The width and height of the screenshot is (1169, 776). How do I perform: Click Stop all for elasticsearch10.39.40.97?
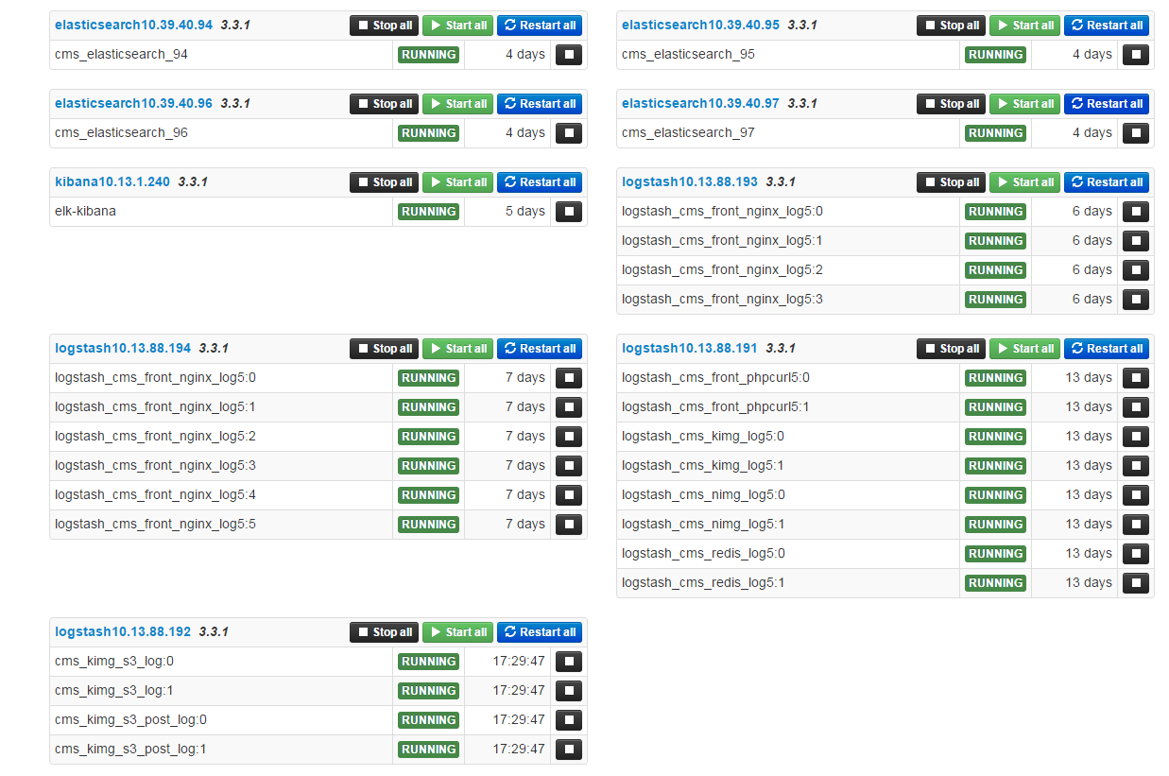(x=951, y=104)
